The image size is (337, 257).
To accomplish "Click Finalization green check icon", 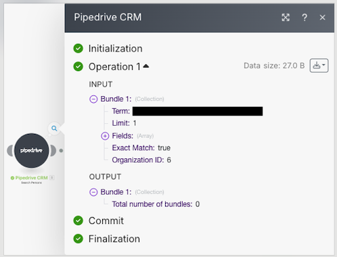I will [x=78, y=239].
